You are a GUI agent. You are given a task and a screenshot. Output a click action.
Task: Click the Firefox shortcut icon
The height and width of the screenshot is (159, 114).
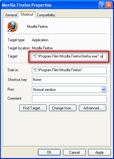12,27
